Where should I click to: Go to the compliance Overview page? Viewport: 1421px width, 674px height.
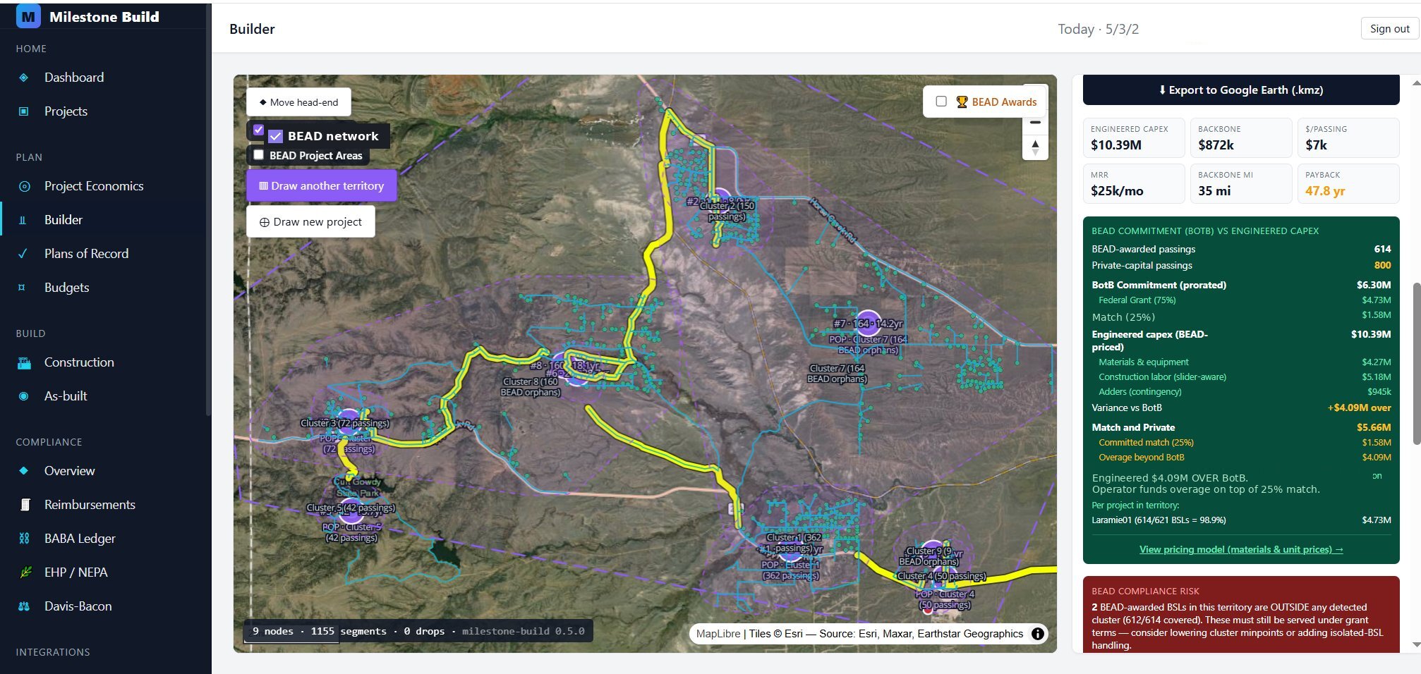(x=69, y=471)
